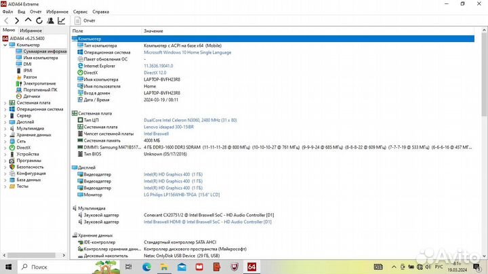Click the AIDA64 taskbar icon
Image resolution: width=488 pixels, height=274 pixels.
251,267
